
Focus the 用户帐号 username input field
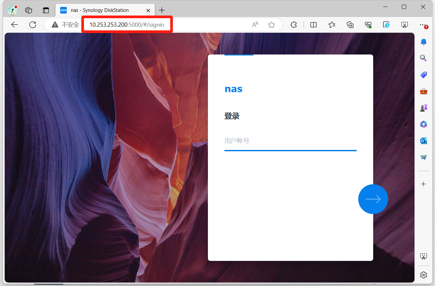290,141
